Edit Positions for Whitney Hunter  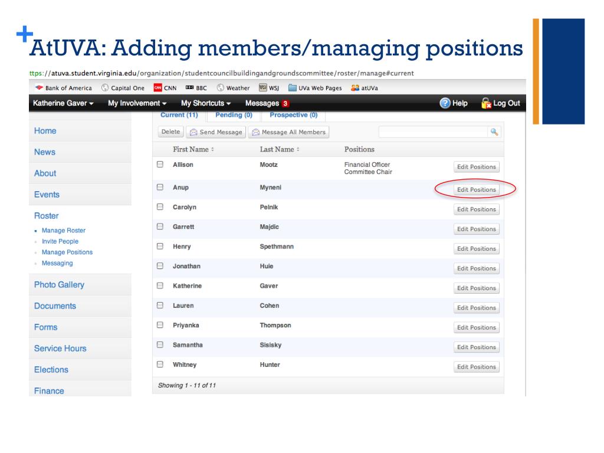477,367
